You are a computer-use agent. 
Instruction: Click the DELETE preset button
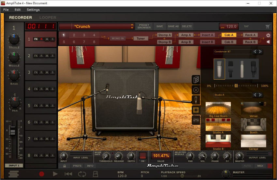click(187, 26)
